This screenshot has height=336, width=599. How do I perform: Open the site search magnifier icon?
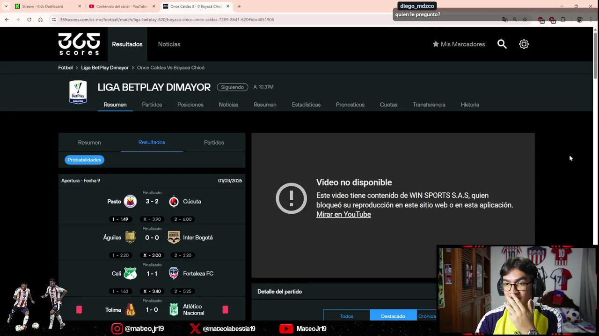point(502,44)
